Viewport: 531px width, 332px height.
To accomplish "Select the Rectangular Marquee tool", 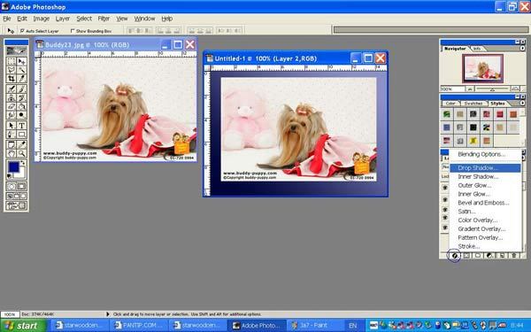I will click(12, 61).
